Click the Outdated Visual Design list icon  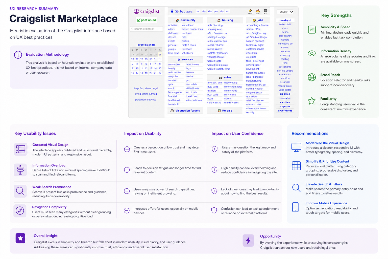click(20, 149)
